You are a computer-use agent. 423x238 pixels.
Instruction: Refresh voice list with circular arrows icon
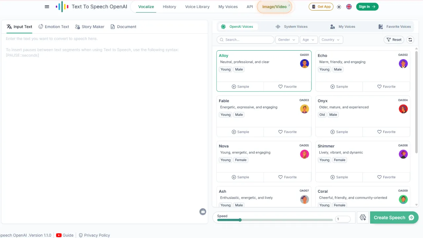410,39
